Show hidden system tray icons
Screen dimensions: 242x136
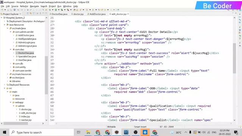tap(186, 132)
